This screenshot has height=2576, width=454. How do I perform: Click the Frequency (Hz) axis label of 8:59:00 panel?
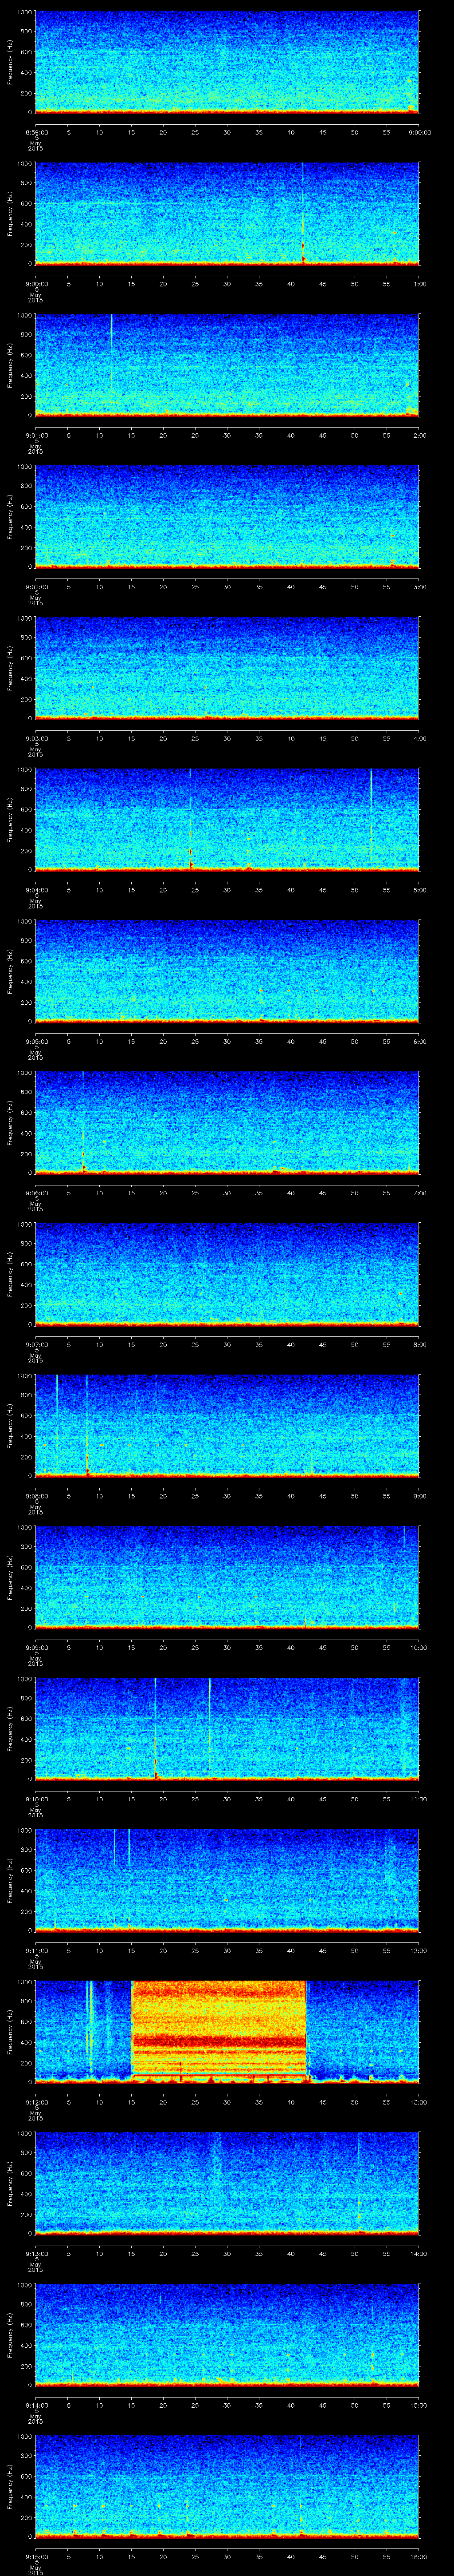point(10,62)
